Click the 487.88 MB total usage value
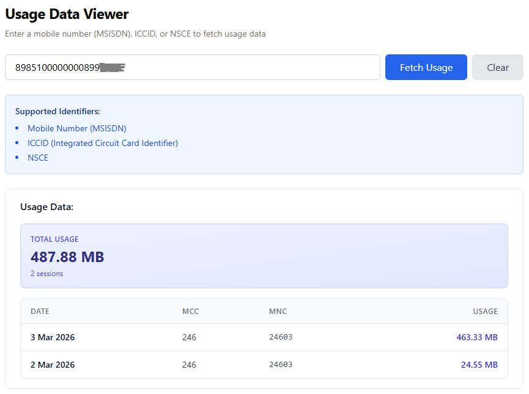529x394 pixels. coord(67,257)
